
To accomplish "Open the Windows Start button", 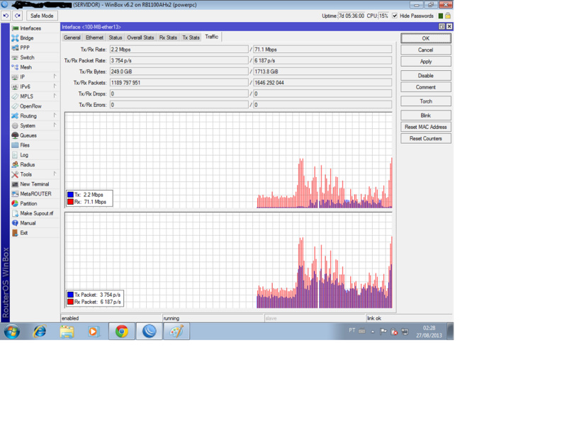I will pos(12,331).
